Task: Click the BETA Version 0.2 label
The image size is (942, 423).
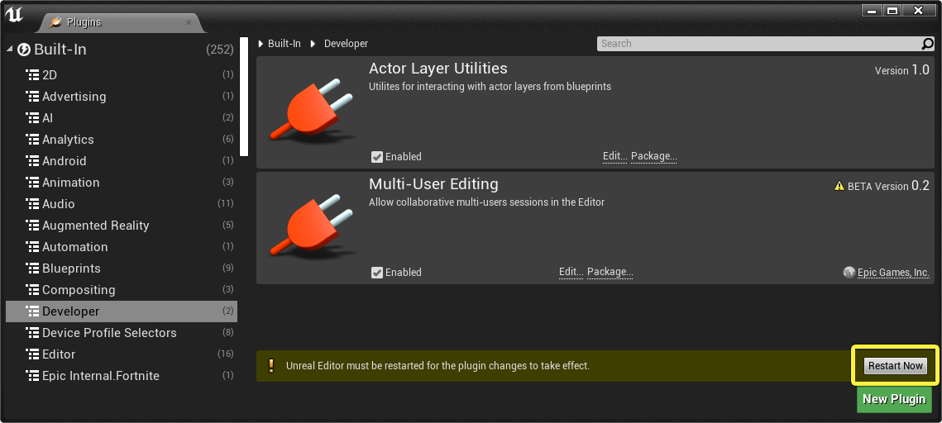Action: [x=888, y=186]
